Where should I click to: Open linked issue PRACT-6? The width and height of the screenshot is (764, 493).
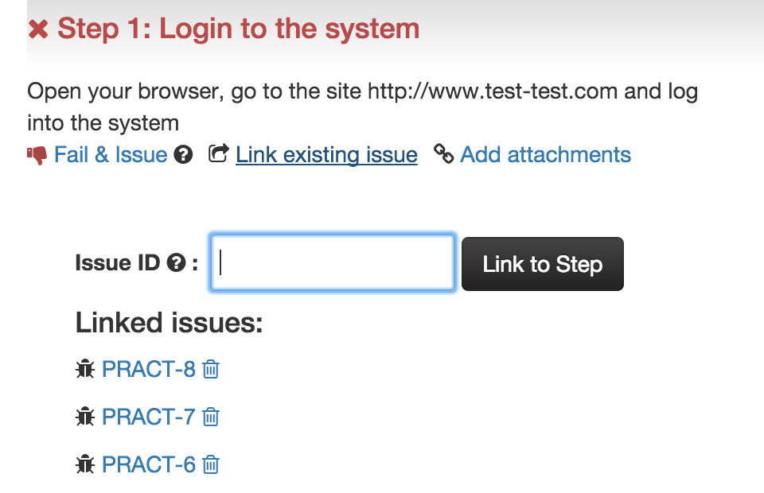tap(149, 465)
